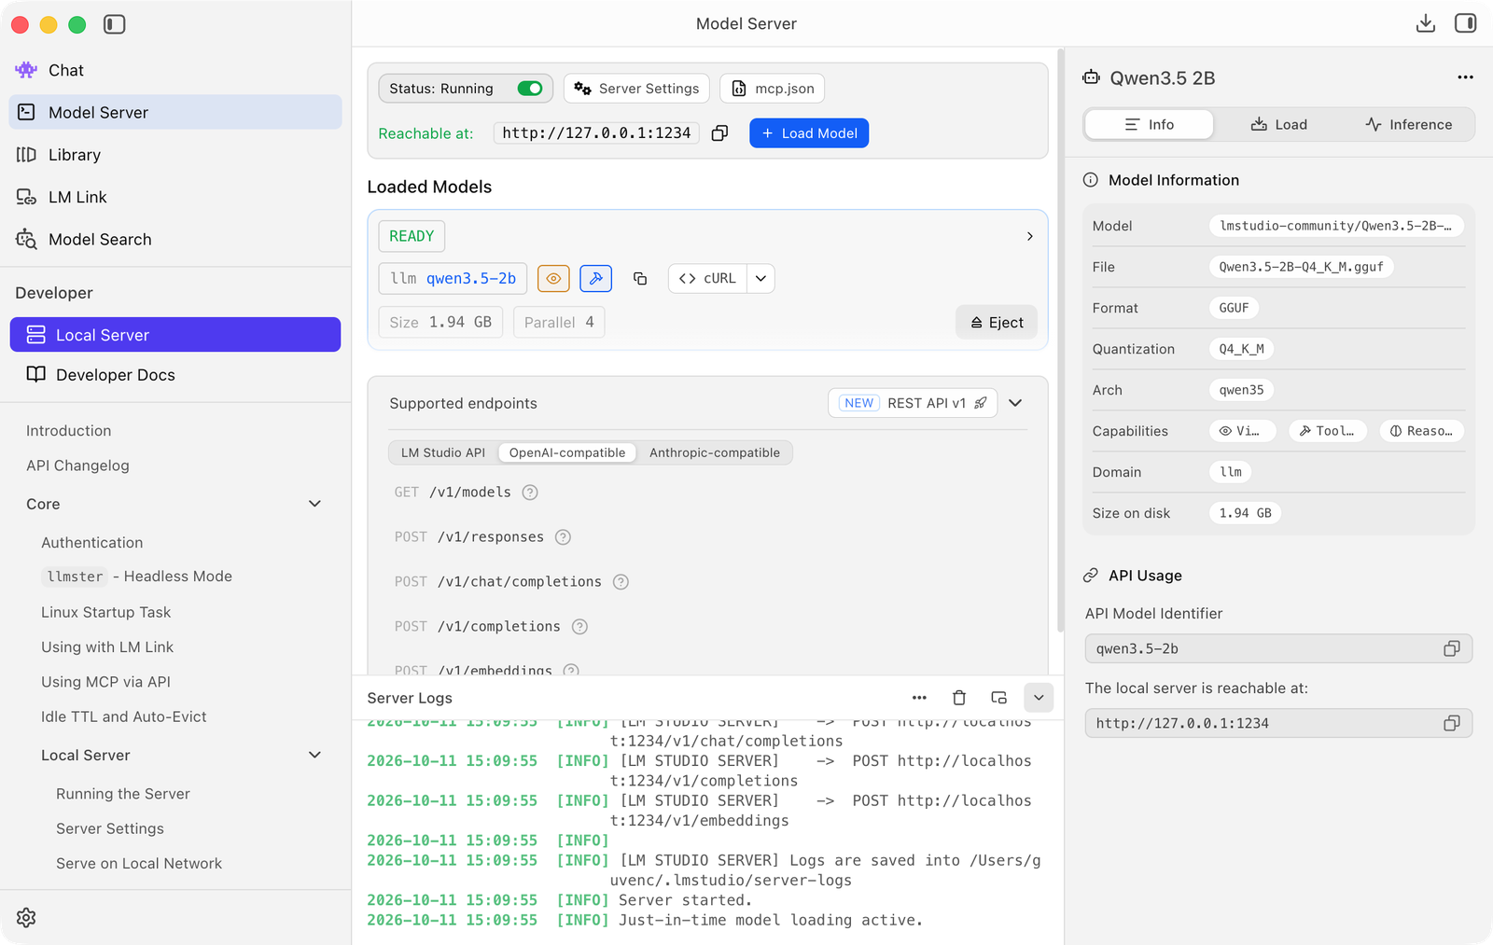Click the tool-use hammer icon on qwen3.5-2b

595,278
